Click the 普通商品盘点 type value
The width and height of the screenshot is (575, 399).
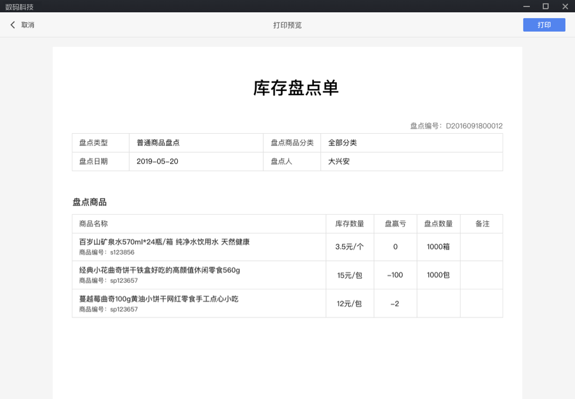[158, 143]
